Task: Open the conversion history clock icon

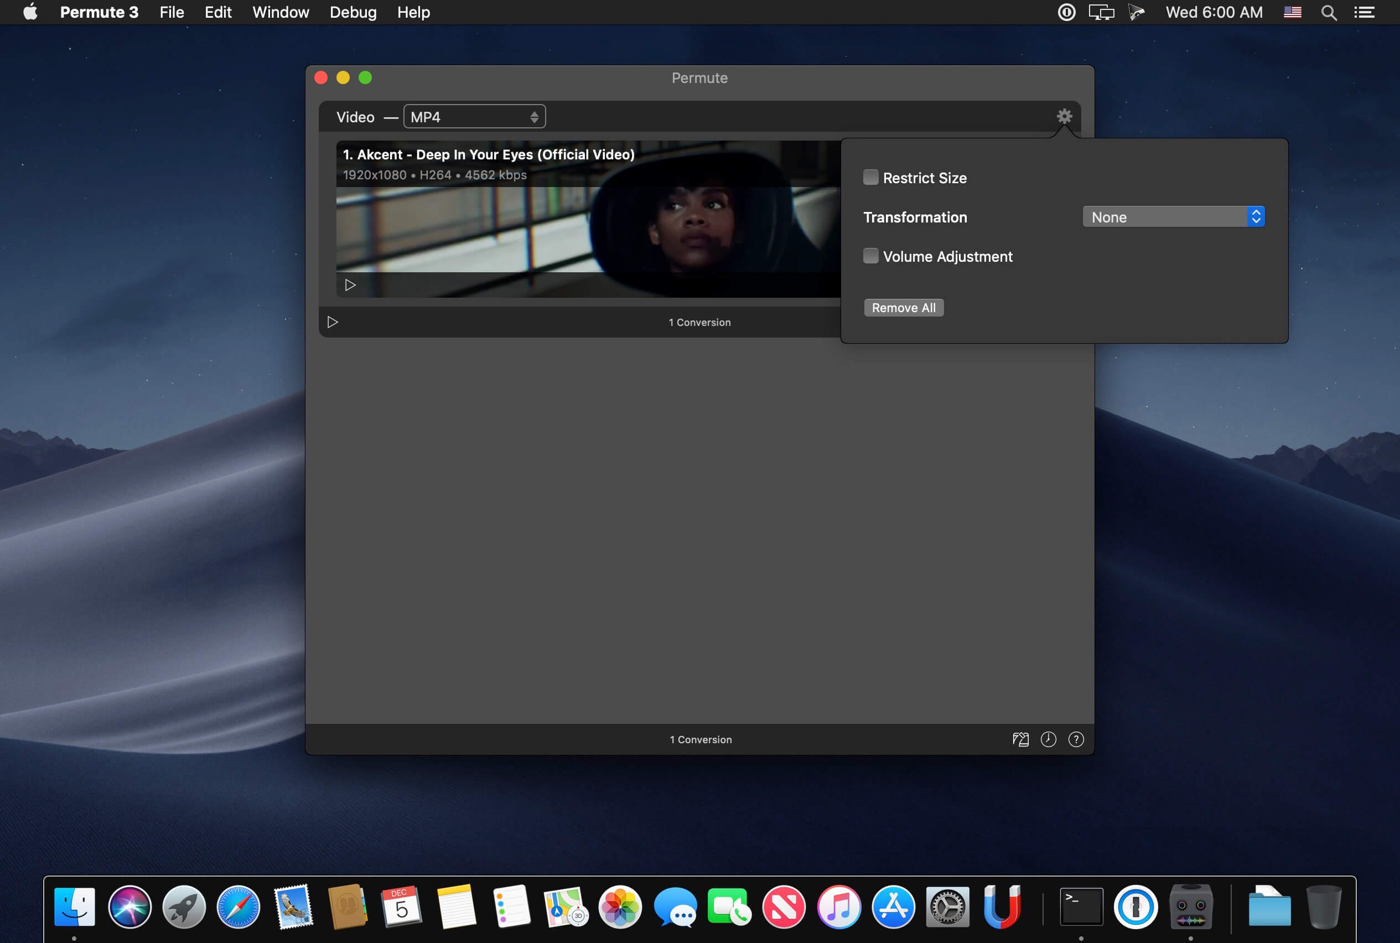Action: 1048,739
